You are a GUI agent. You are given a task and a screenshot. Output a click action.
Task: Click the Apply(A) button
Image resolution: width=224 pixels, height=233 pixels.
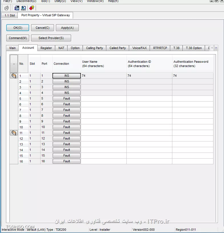[x=67, y=28]
